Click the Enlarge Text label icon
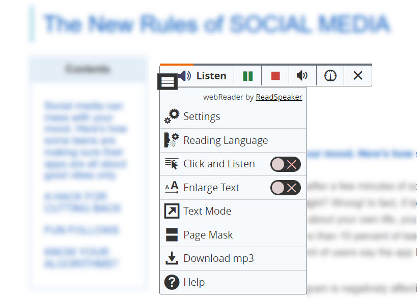The width and height of the screenshot is (417, 298). point(172,188)
